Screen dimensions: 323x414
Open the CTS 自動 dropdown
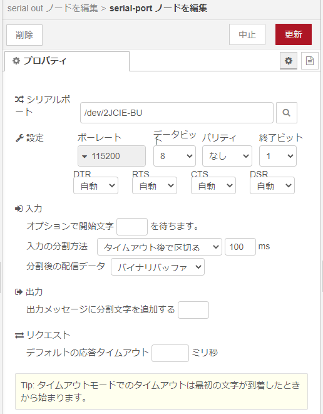pos(213,185)
